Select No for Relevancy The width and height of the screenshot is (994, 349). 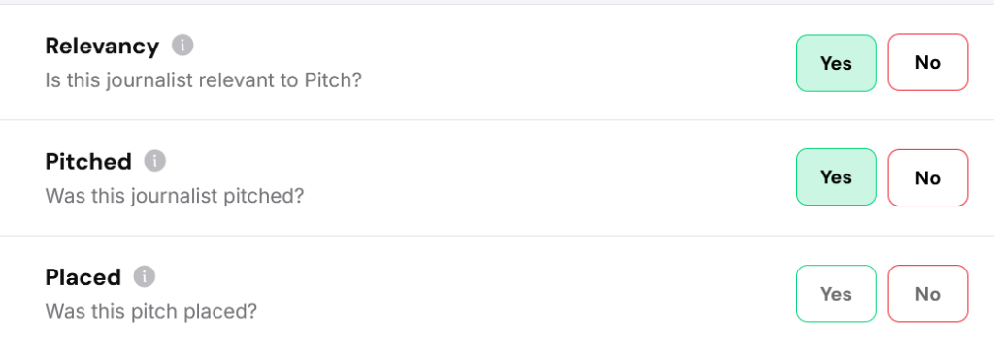tap(927, 63)
